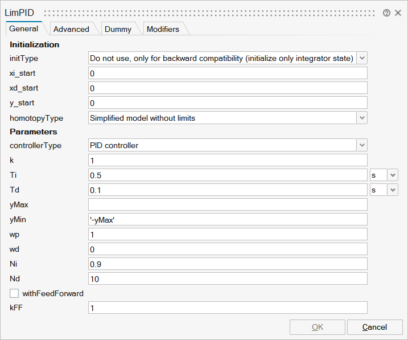
Task: Open the controllerType dropdown list
Action: tap(362, 145)
